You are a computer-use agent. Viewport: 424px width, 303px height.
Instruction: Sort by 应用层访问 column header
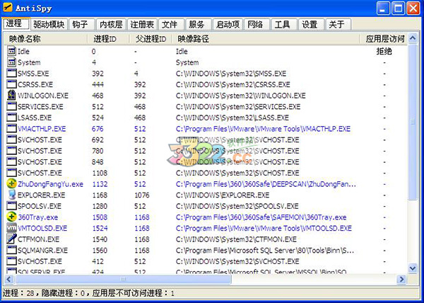pyautogui.click(x=384, y=39)
